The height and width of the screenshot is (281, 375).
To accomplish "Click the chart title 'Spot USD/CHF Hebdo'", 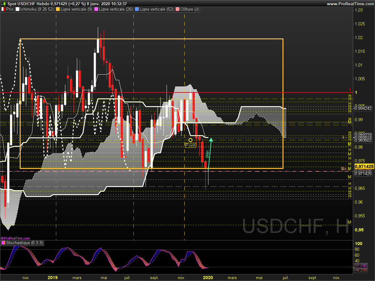I will pyautogui.click(x=28, y=4).
